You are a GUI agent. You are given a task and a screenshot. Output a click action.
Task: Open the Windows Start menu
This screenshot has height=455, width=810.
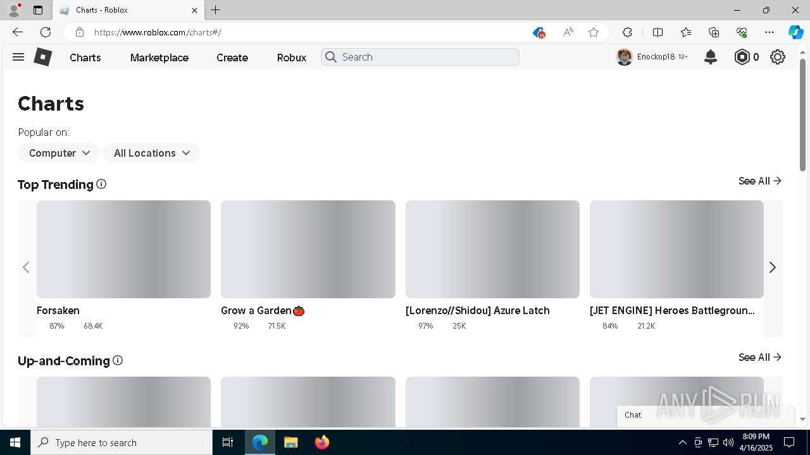click(15, 442)
